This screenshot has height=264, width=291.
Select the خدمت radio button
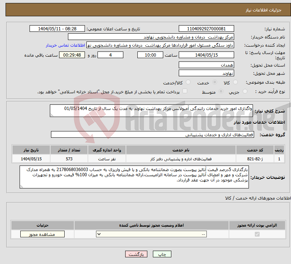(215, 82)
